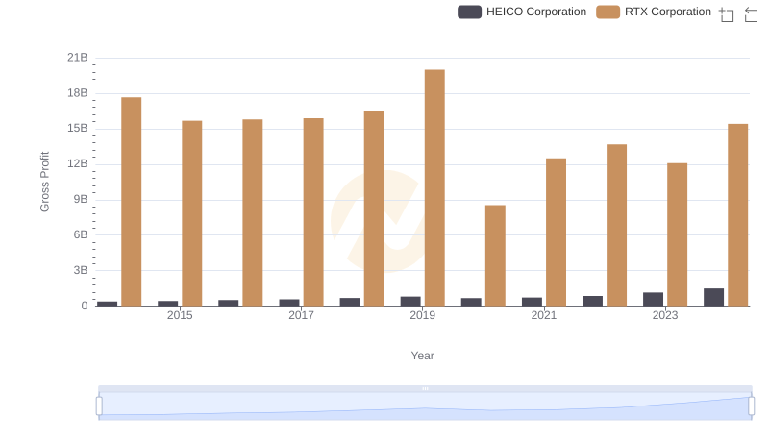Screen dimensions: 769x443
Task: Click the 21B y-axis label
Action: coord(78,58)
